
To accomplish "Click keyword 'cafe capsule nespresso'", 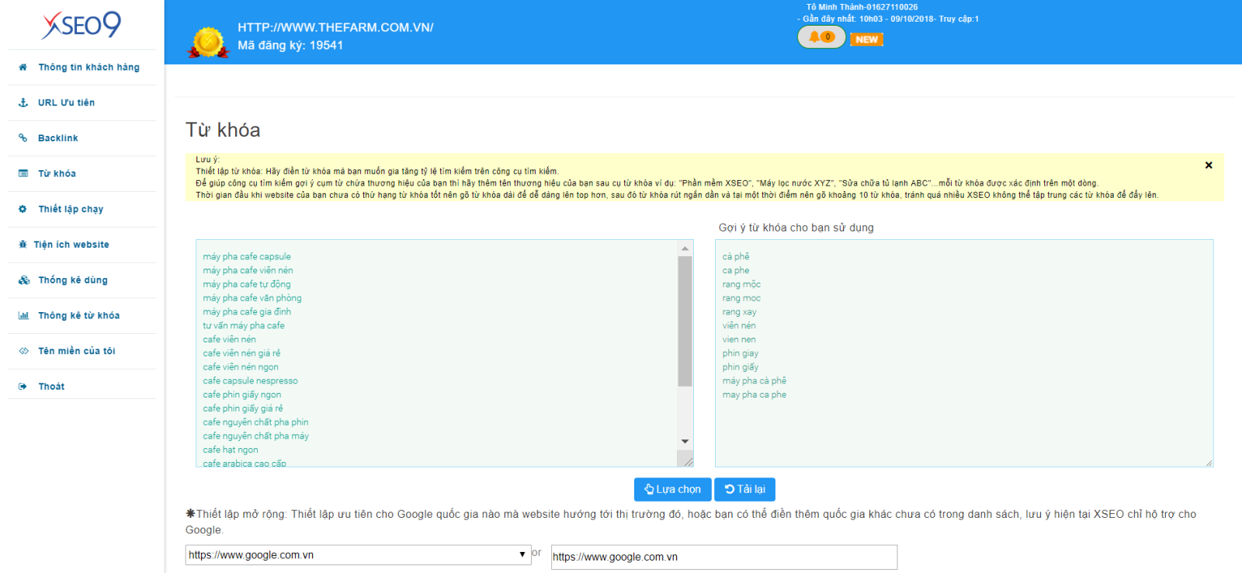I will coord(250,380).
